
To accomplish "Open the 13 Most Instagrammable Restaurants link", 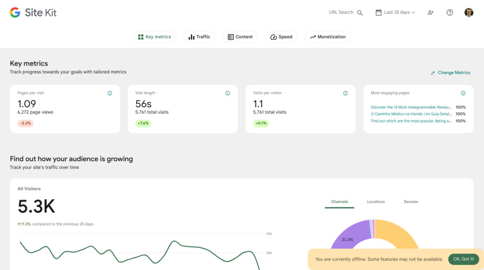I will (411, 107).
